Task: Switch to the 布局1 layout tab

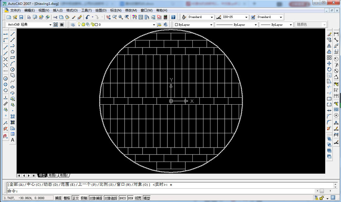Action: pos(52,176)
